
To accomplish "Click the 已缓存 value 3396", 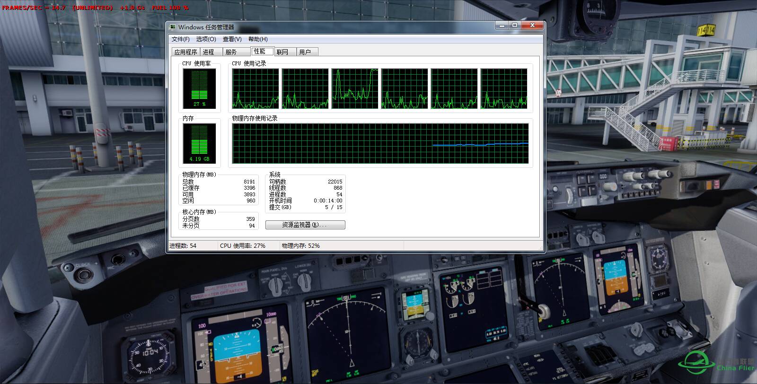I will [249, 188].
